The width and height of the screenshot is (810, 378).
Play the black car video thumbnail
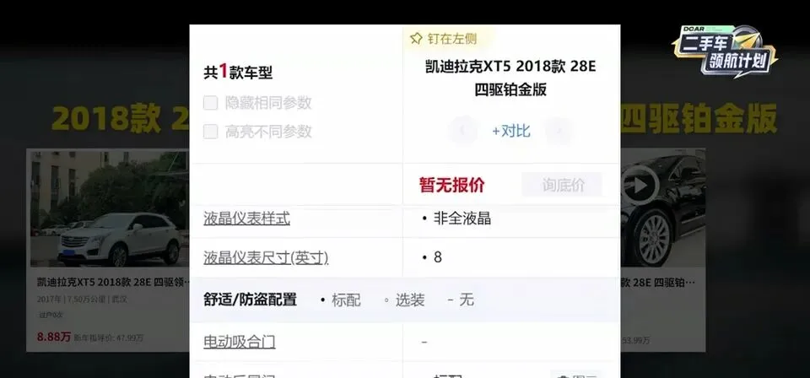pos(640,185)
